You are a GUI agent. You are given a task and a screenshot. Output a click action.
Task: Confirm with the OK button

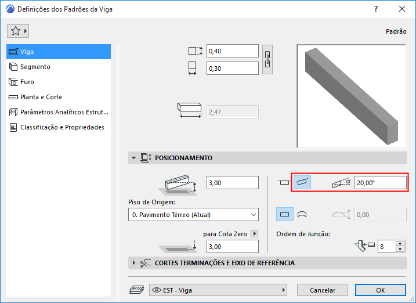(380, 290)
